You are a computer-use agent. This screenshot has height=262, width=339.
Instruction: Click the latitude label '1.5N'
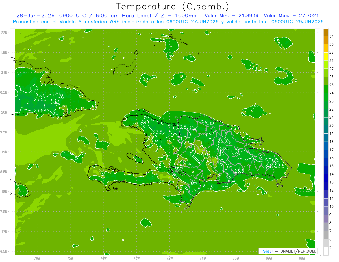(x=4, y=53)
